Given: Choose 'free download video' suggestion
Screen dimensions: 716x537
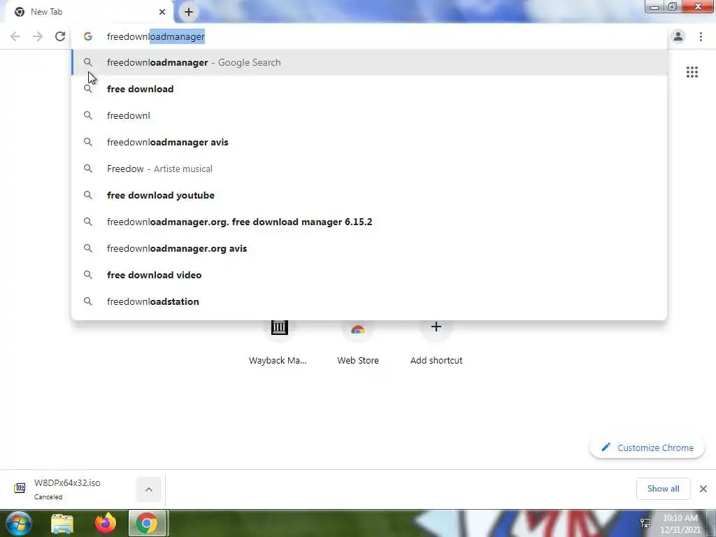Looking at the screenshot, I should point(369,275).
